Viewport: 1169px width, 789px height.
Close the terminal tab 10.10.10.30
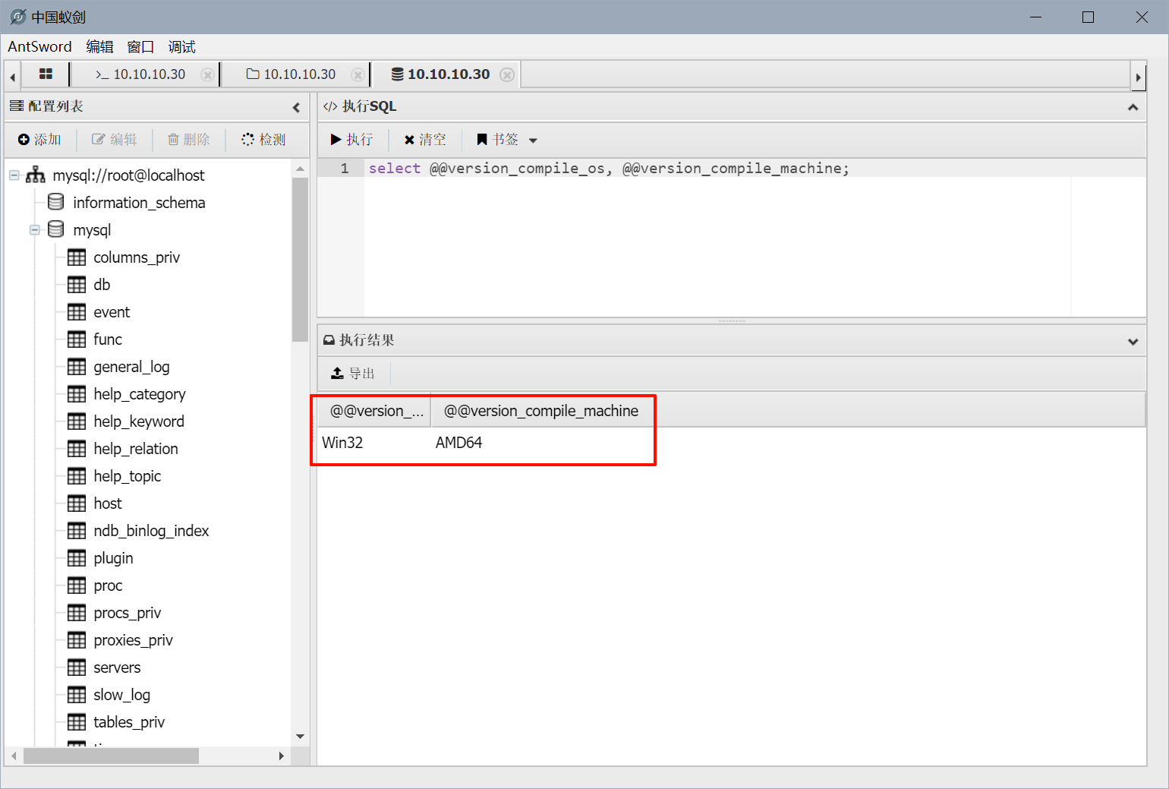click(x=206, y=75)
